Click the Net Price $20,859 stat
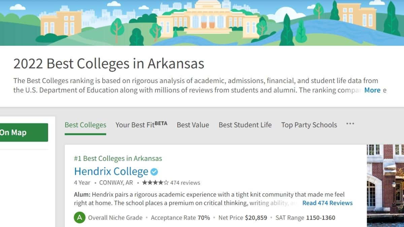Viewport: 404px width, 227px height. [x=243, y=218]
